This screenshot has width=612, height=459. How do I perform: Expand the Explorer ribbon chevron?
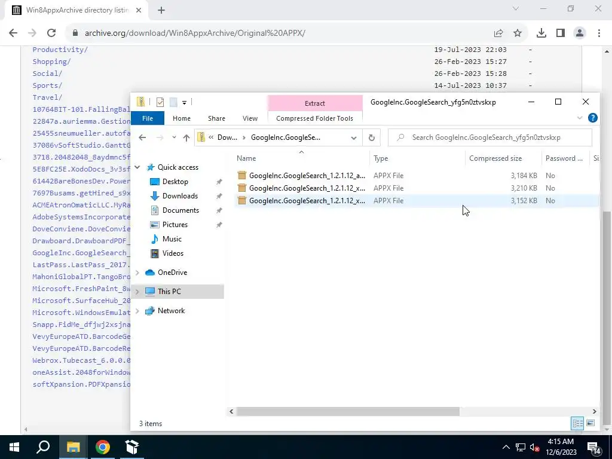(580, 118)
